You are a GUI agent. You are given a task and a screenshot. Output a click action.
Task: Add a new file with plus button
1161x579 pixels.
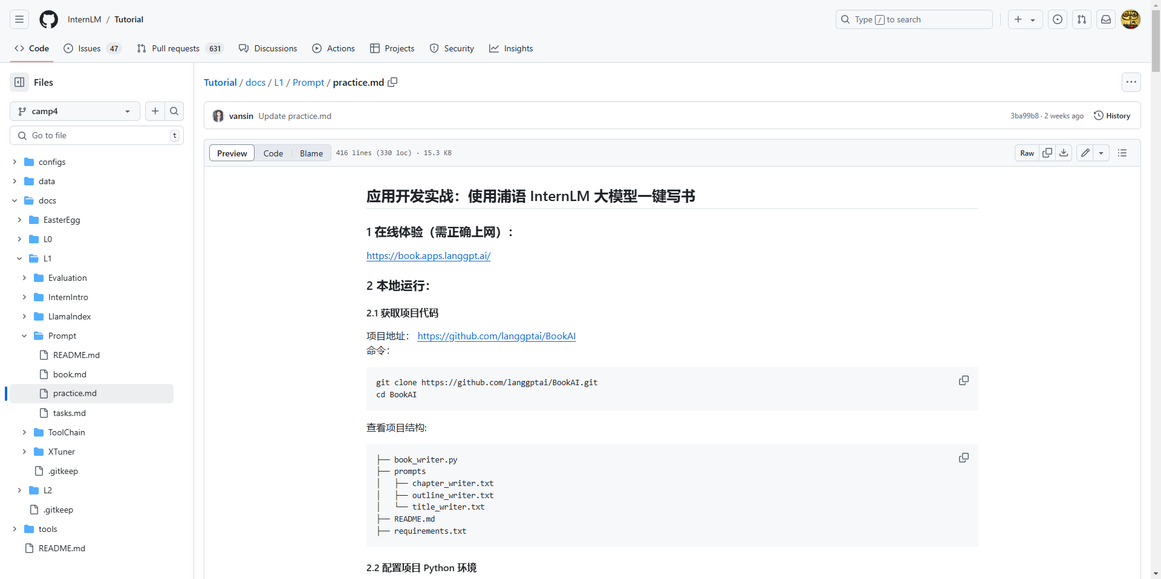pos(155,111)
